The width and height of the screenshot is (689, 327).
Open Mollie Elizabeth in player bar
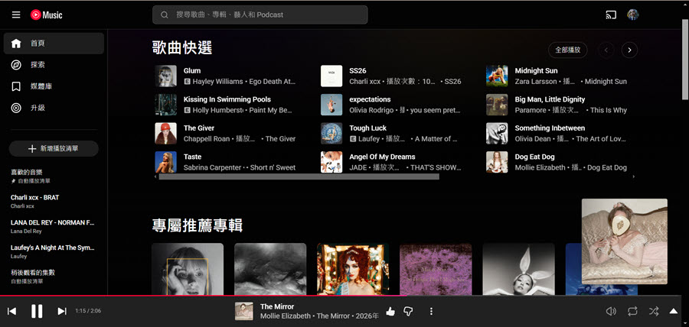tap(286, 316)
